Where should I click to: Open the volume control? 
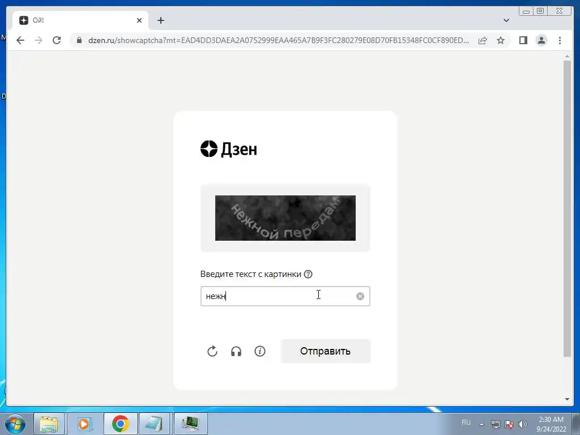pyautogui.click(x=523, y=424)
